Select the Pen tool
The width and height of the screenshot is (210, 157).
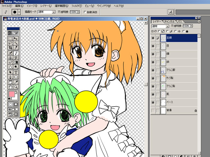[10, 77]
